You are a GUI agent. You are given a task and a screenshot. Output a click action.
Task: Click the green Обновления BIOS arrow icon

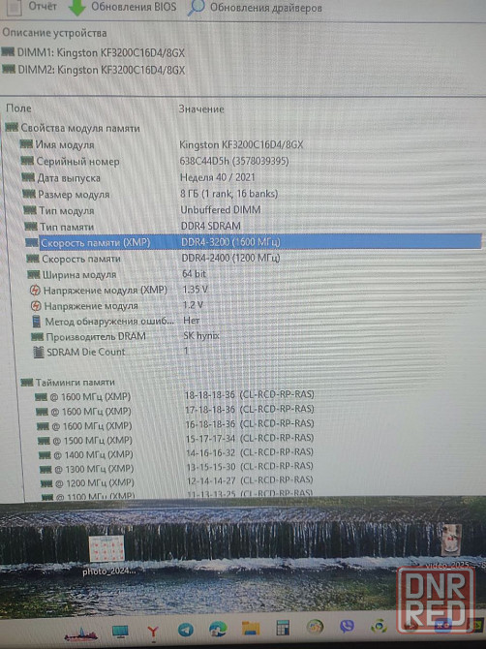[x=76, y=8]
